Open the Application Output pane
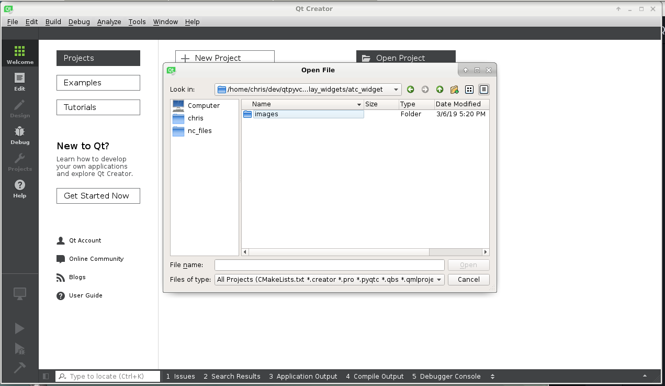 pos(303,376)
